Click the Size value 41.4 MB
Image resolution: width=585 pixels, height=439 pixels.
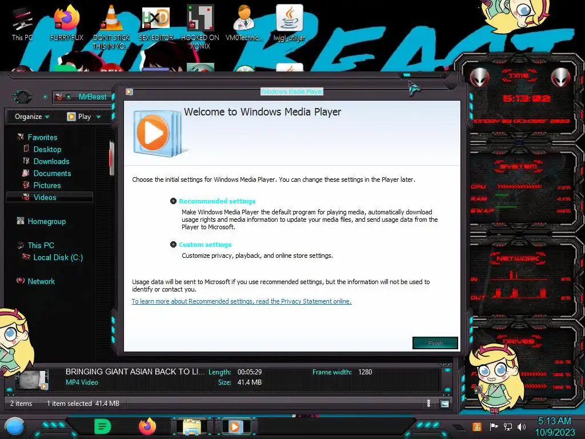tap(249, 382)
